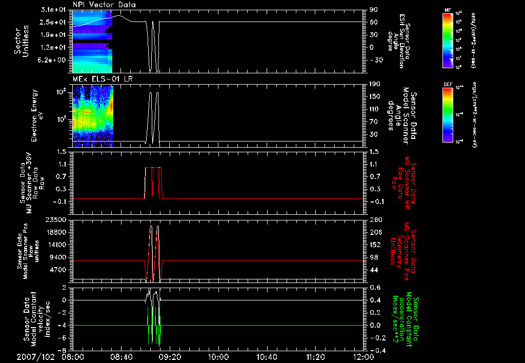Click the DEF color scale bar
The height and width of the screenshot is (363, 525).
click(x=448, y=115)
